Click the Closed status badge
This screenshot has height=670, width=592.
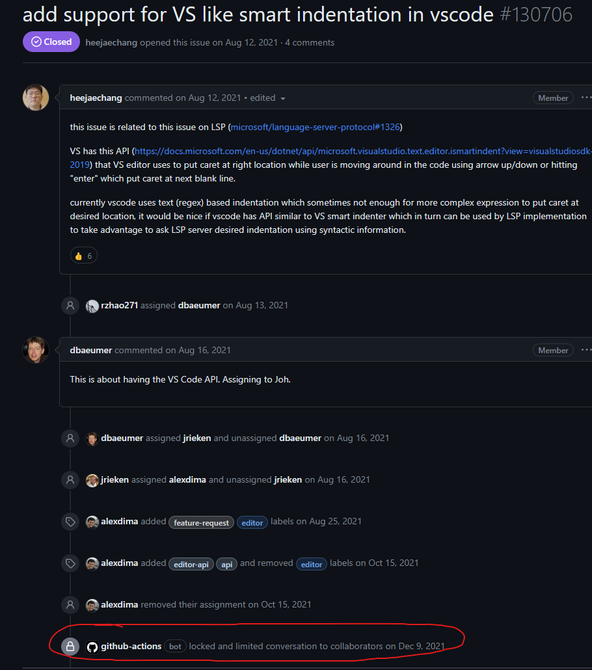(x=51, y=41)
